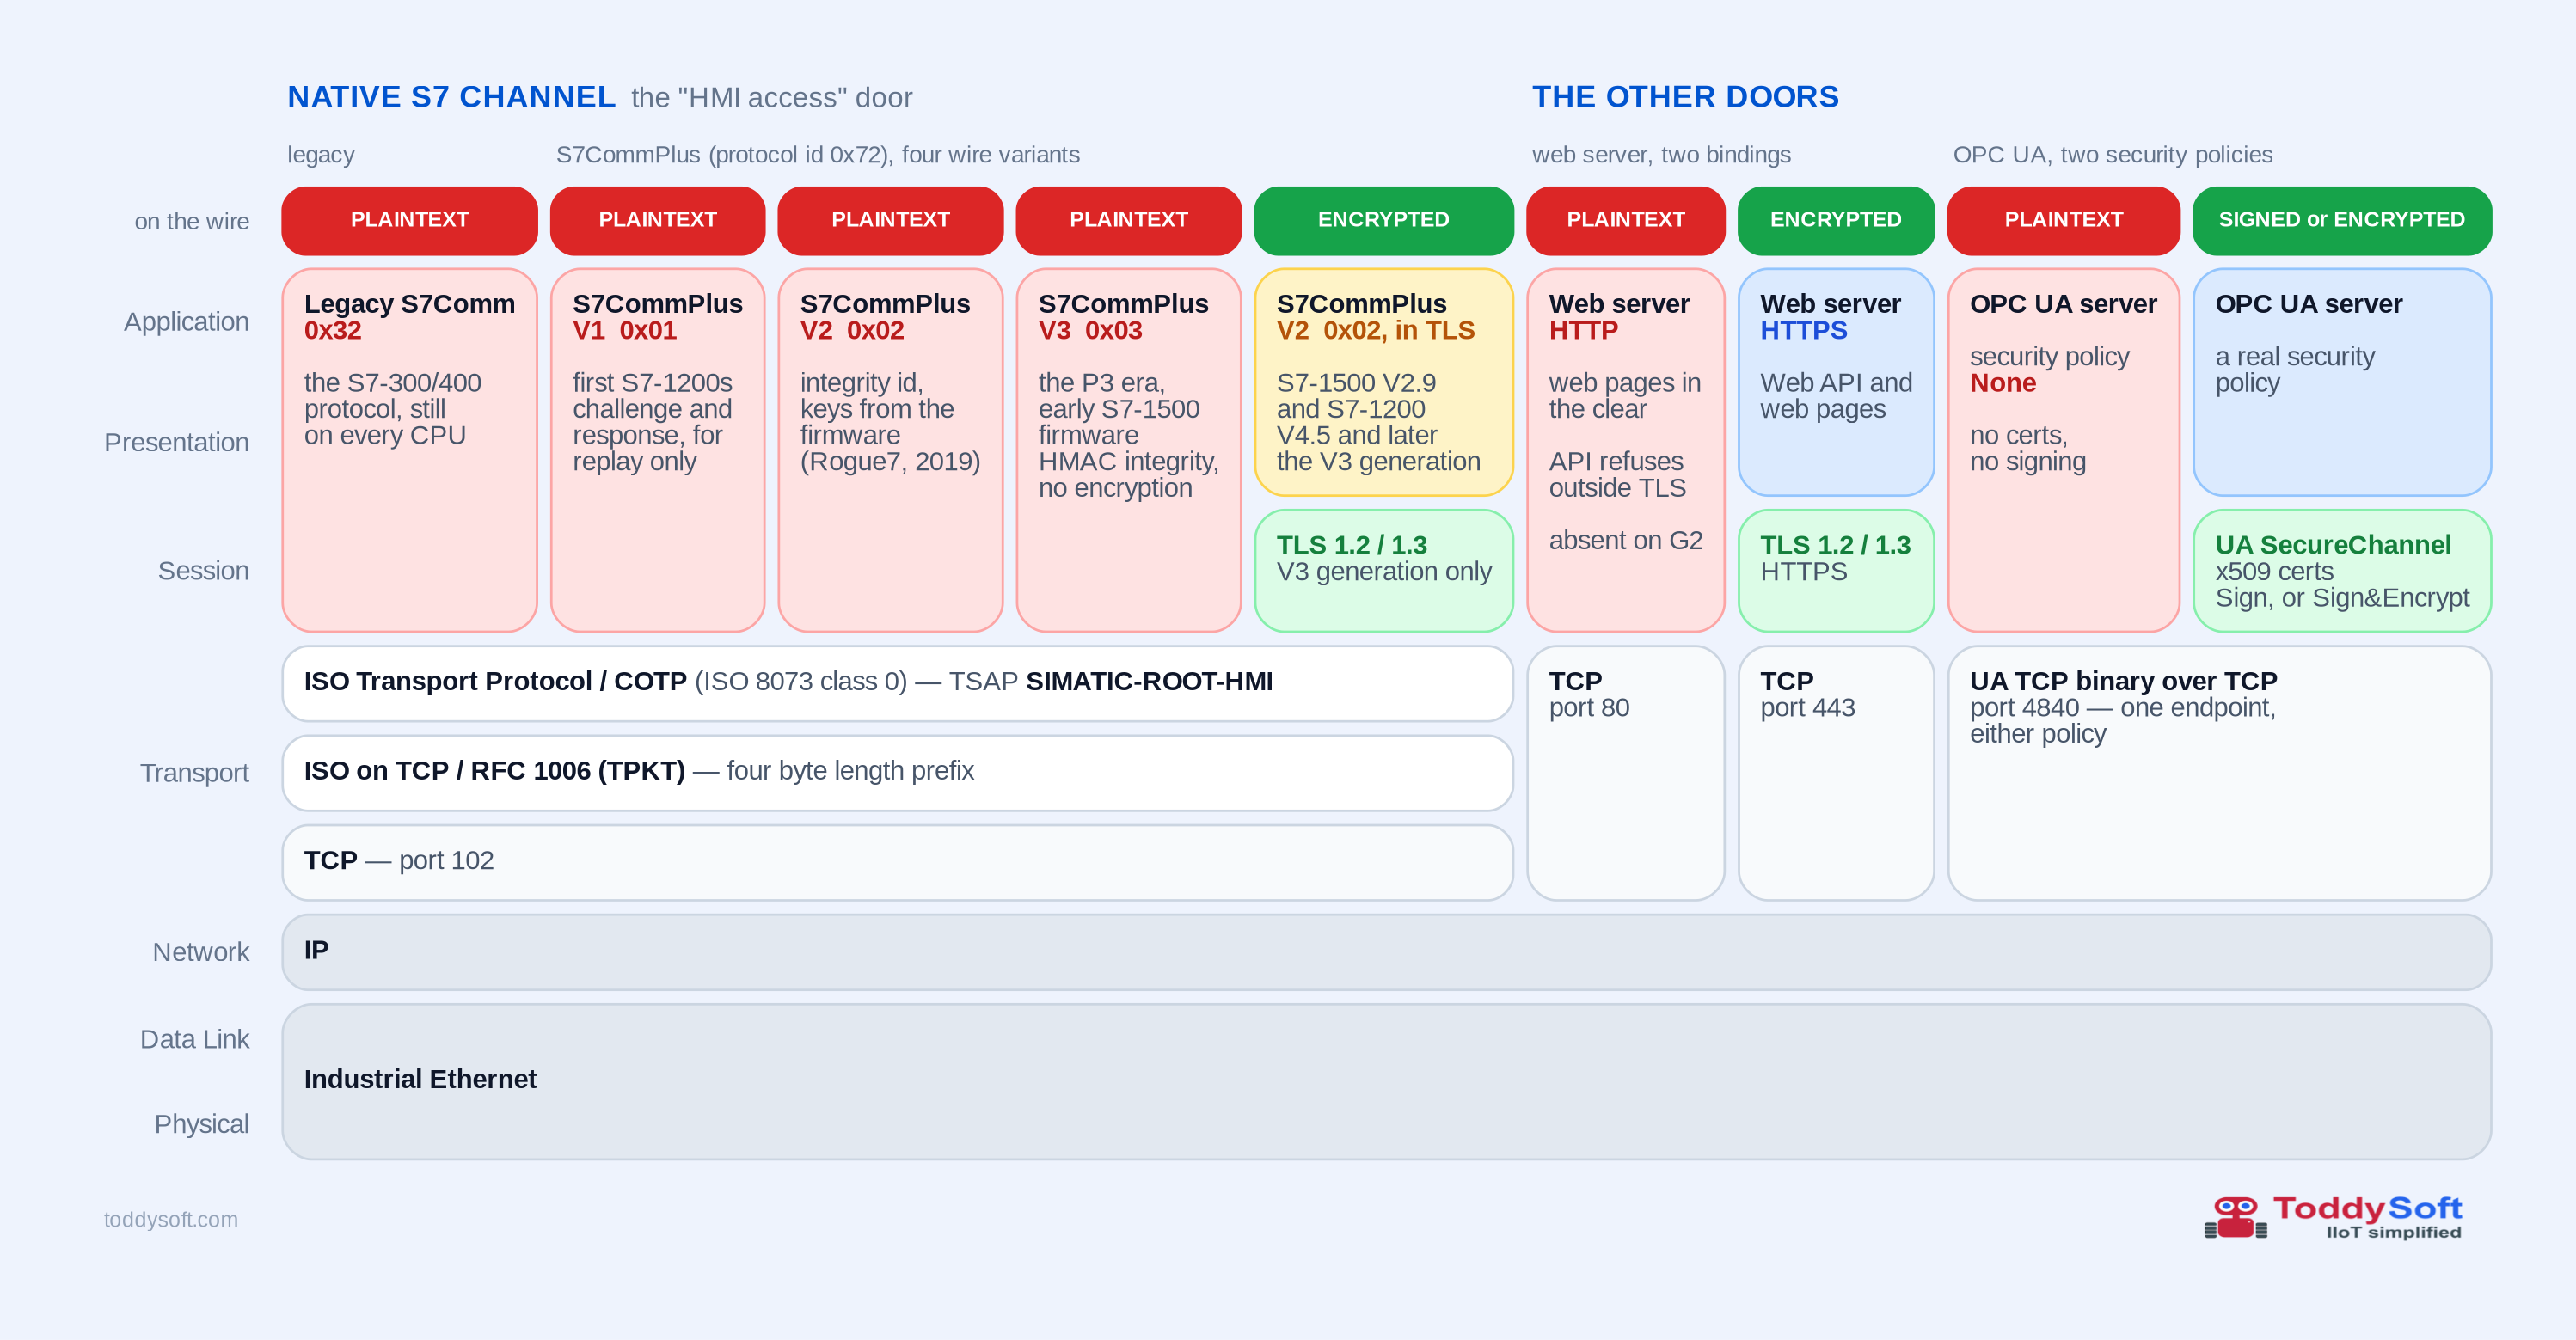Screen dimensions: 2576x1340
Task: Select the S7CommPlus V3 0x03 card
Action: tap(1129, 450)
